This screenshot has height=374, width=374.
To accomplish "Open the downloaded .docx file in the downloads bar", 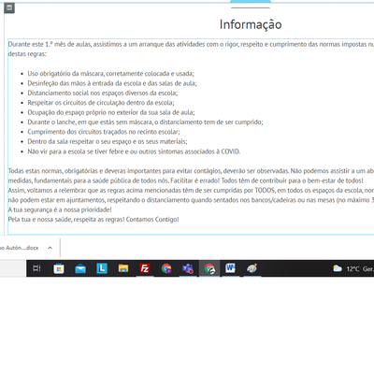I will 20,248.
